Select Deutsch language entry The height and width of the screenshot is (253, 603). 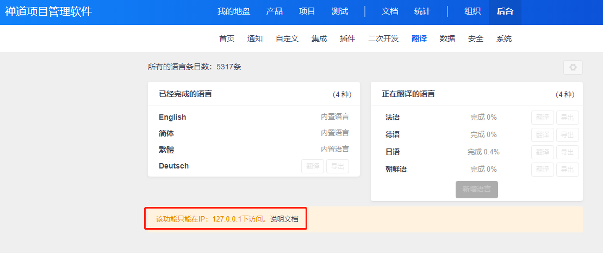pos(174,166)
